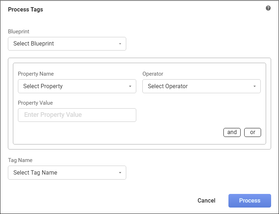
Task: Click the help question mark icon
Action: [x=268, y=8]
